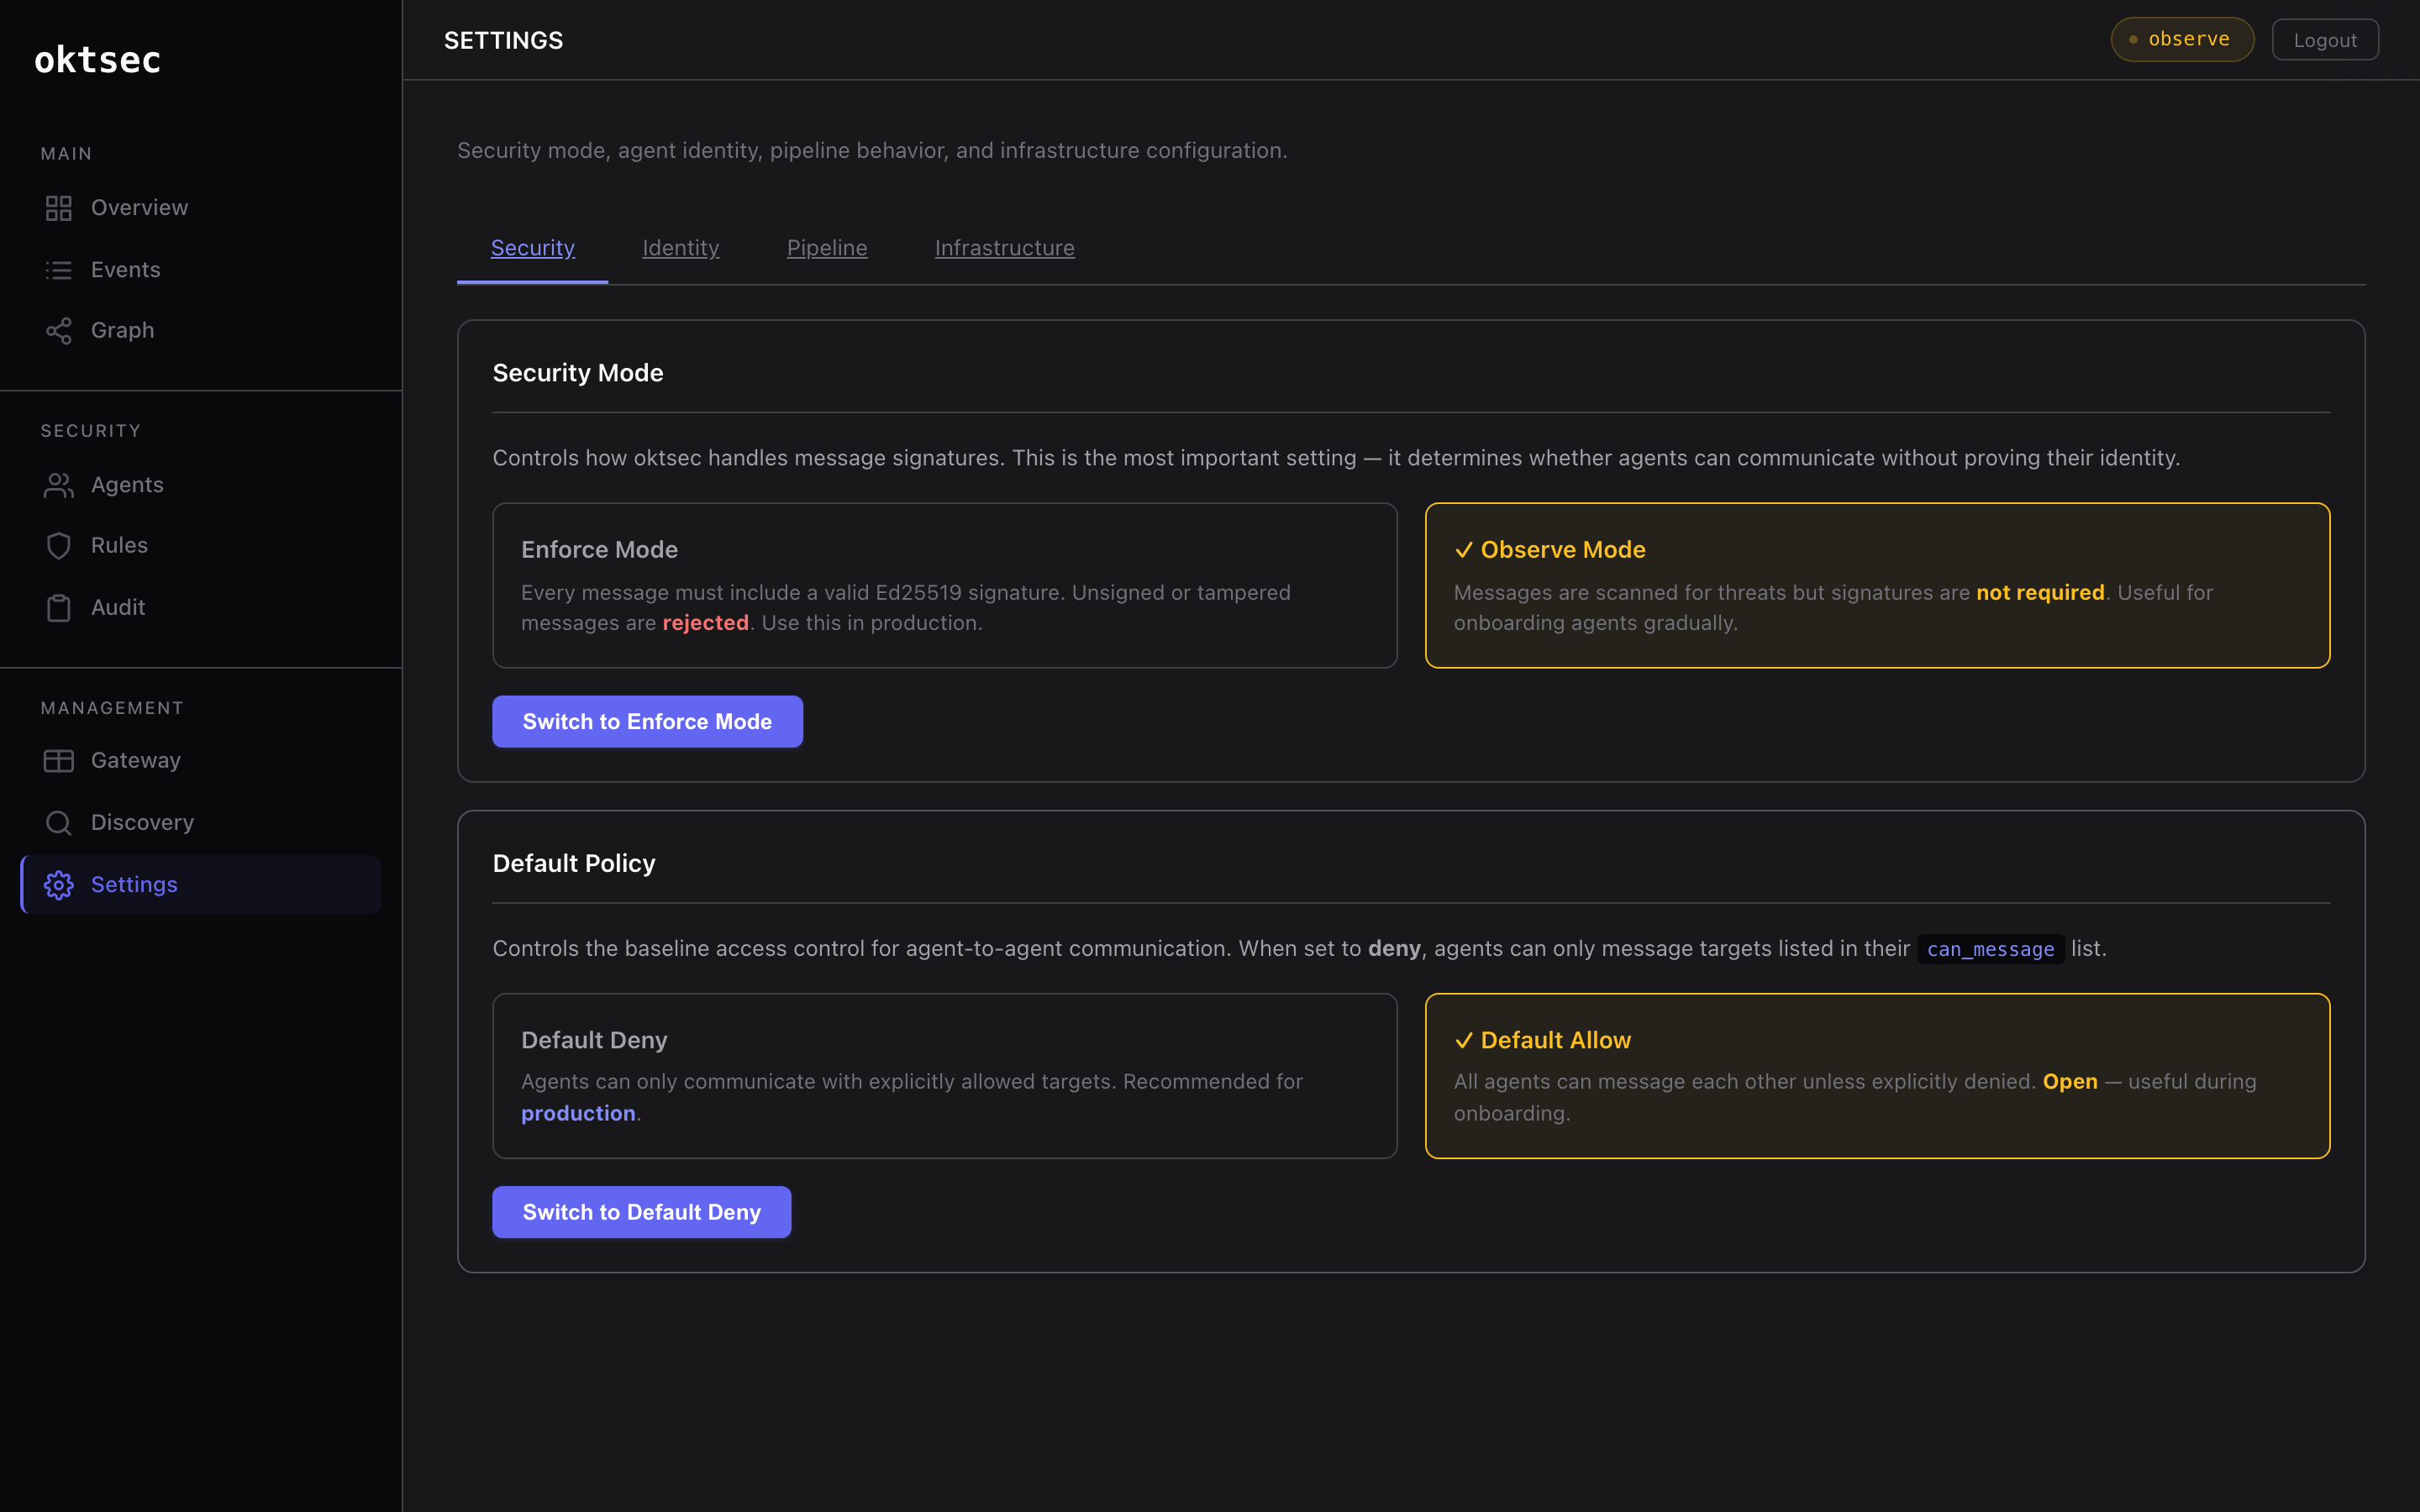Click the checked Observe Mode option

click(1878, 585)
